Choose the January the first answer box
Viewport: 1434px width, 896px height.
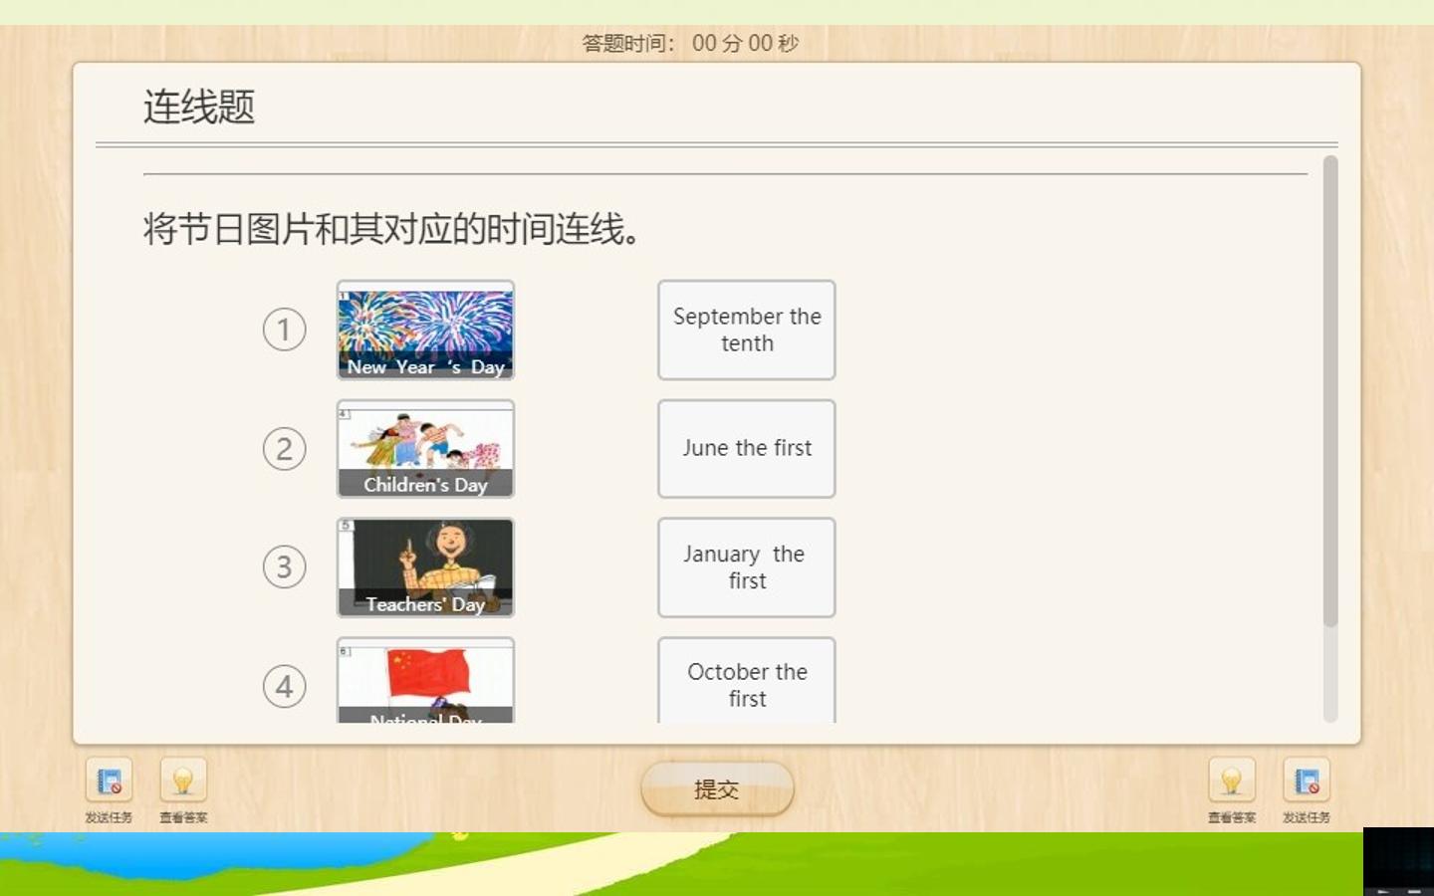coord(747,567)
